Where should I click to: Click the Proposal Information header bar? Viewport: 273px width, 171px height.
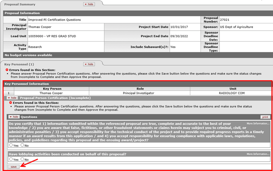click(x=138, y=13)
